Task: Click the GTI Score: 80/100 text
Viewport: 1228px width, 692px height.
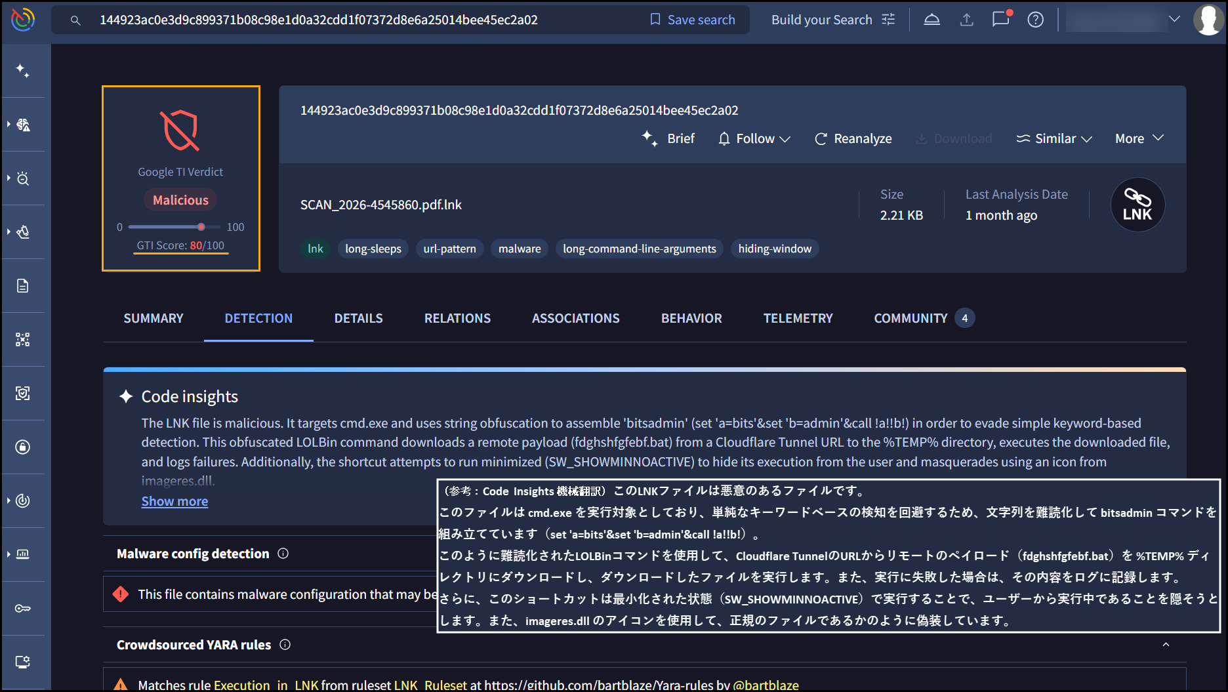Action: (180, 245)
